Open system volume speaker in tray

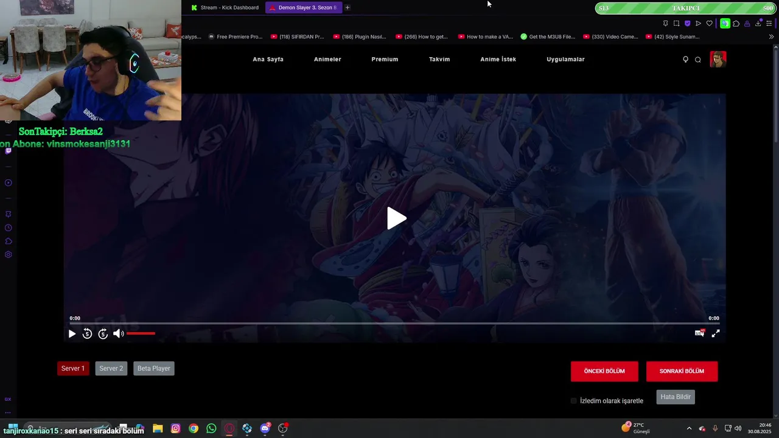coord(738,428)
